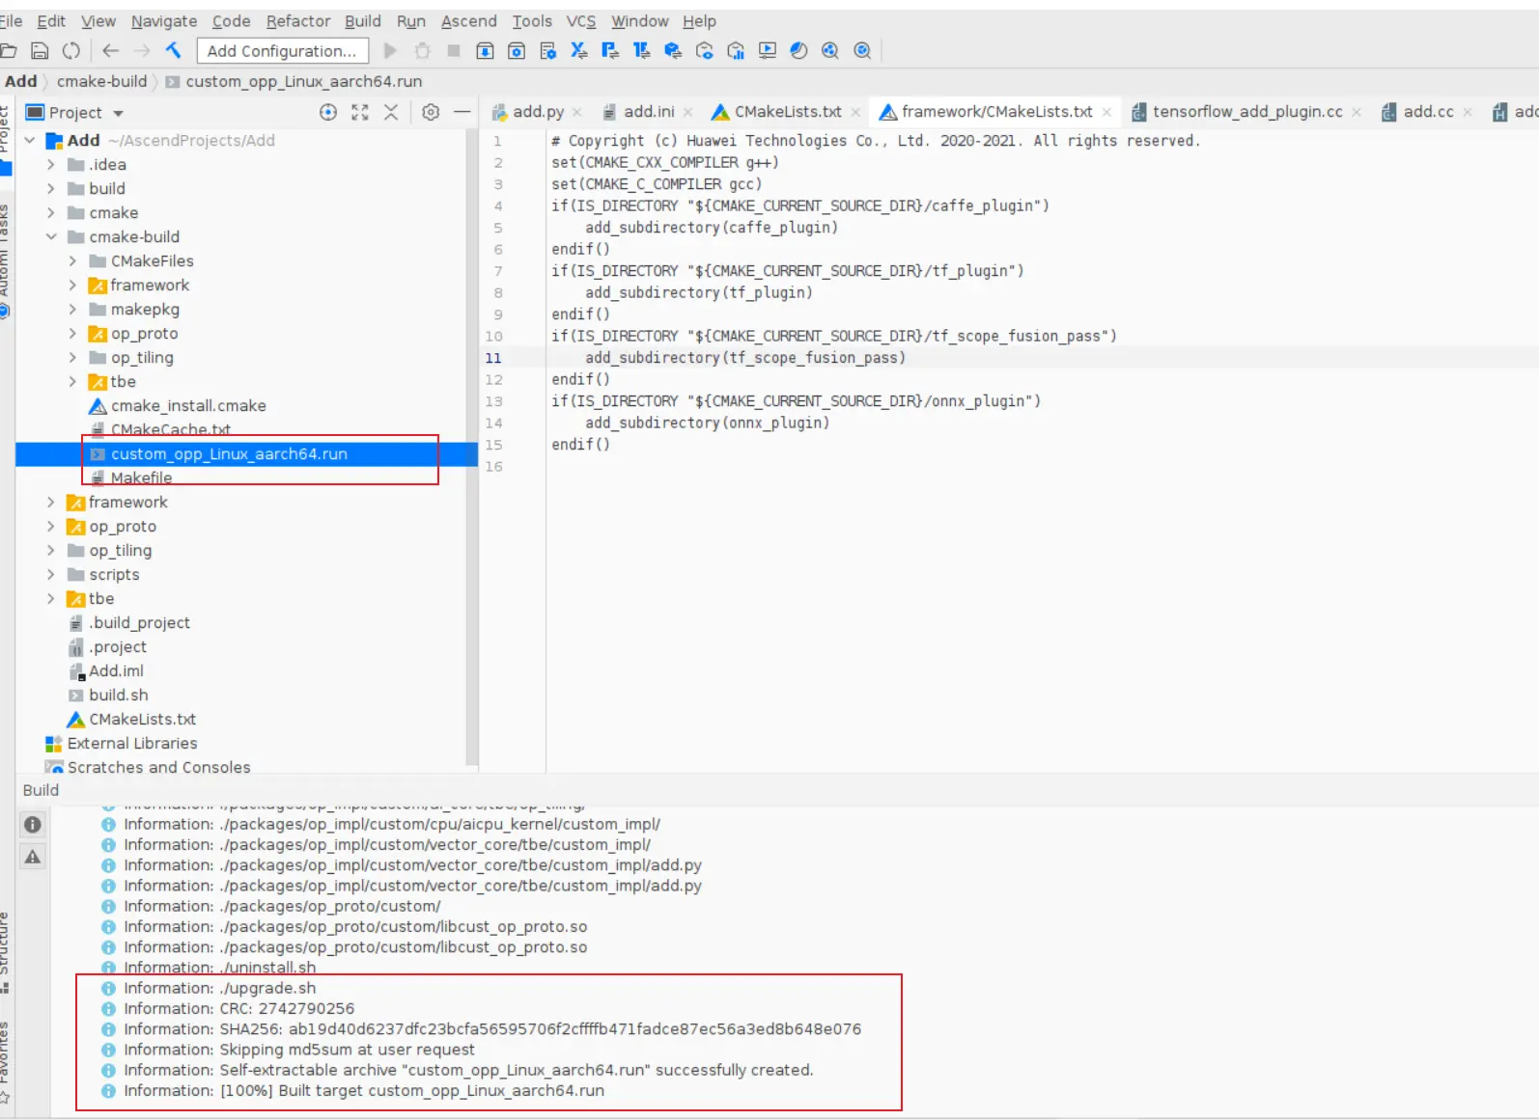The width and height of the screenshot is (1539, 1120).
Task: Click the Build panel info filter icon
Action: tap(33, 825)
